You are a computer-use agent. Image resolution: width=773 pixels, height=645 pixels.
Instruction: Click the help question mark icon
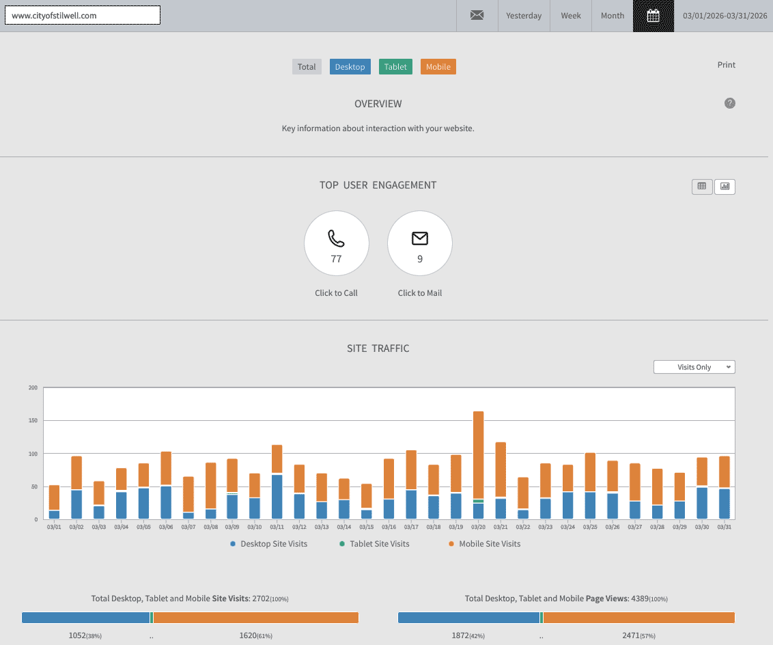730,103
